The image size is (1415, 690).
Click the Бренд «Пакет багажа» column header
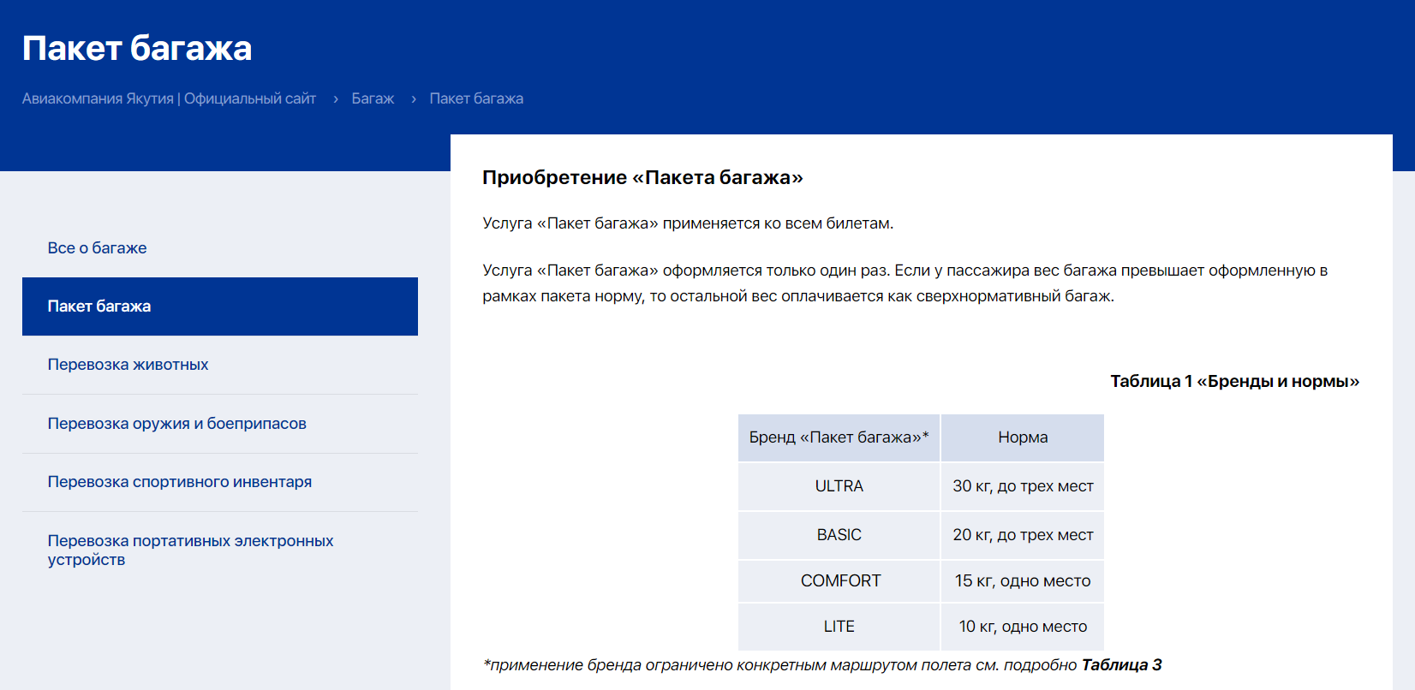click(839, 437)
